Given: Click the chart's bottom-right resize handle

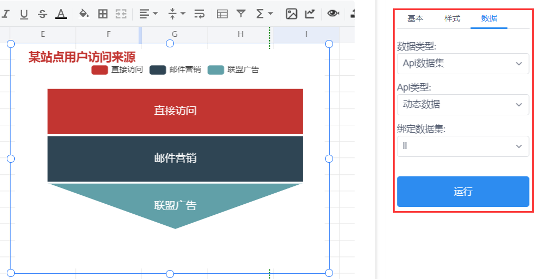Looking at the screenshot, I should [329, 273].
